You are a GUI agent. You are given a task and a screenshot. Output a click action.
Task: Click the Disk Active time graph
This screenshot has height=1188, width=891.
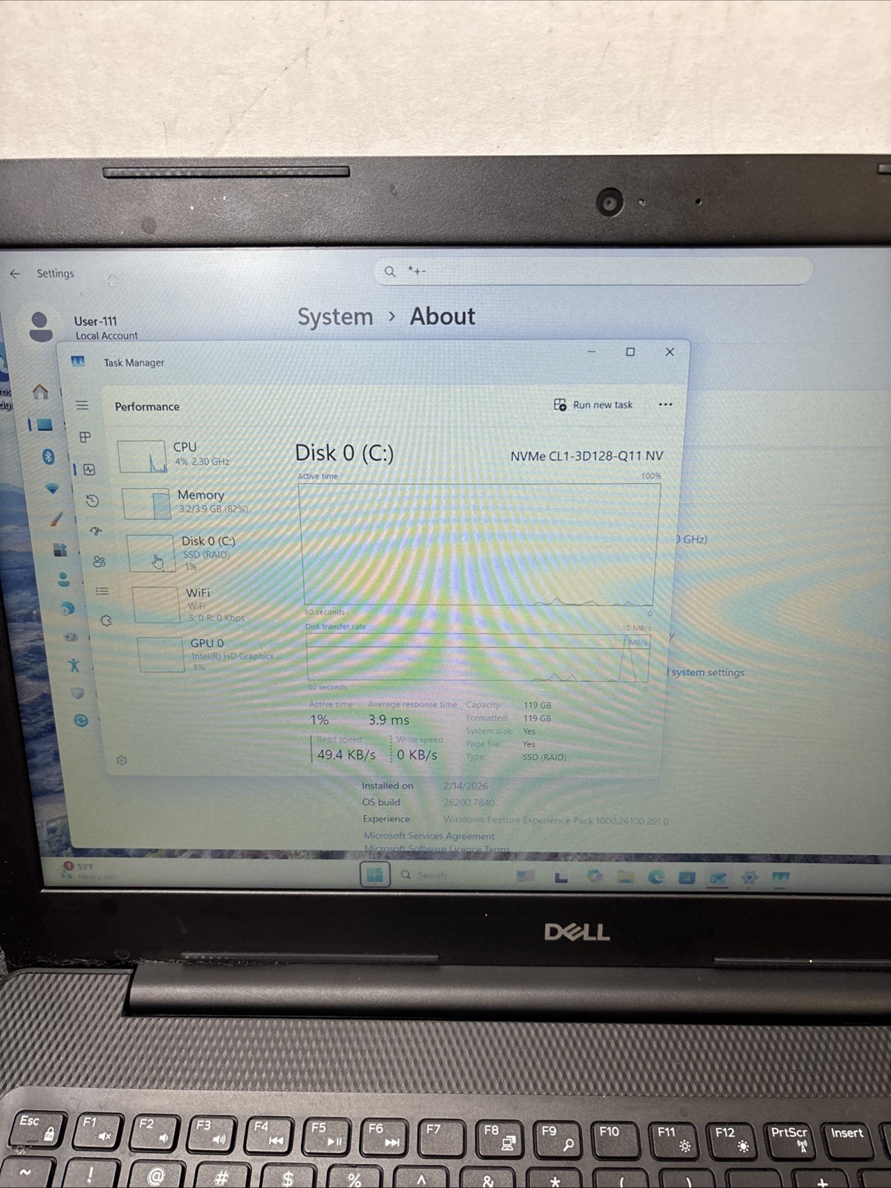(479, 545)
